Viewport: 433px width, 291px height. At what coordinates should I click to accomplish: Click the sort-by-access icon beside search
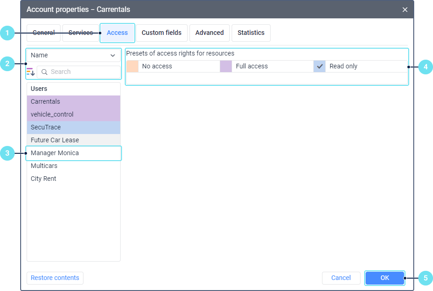[x=31, y=72]
